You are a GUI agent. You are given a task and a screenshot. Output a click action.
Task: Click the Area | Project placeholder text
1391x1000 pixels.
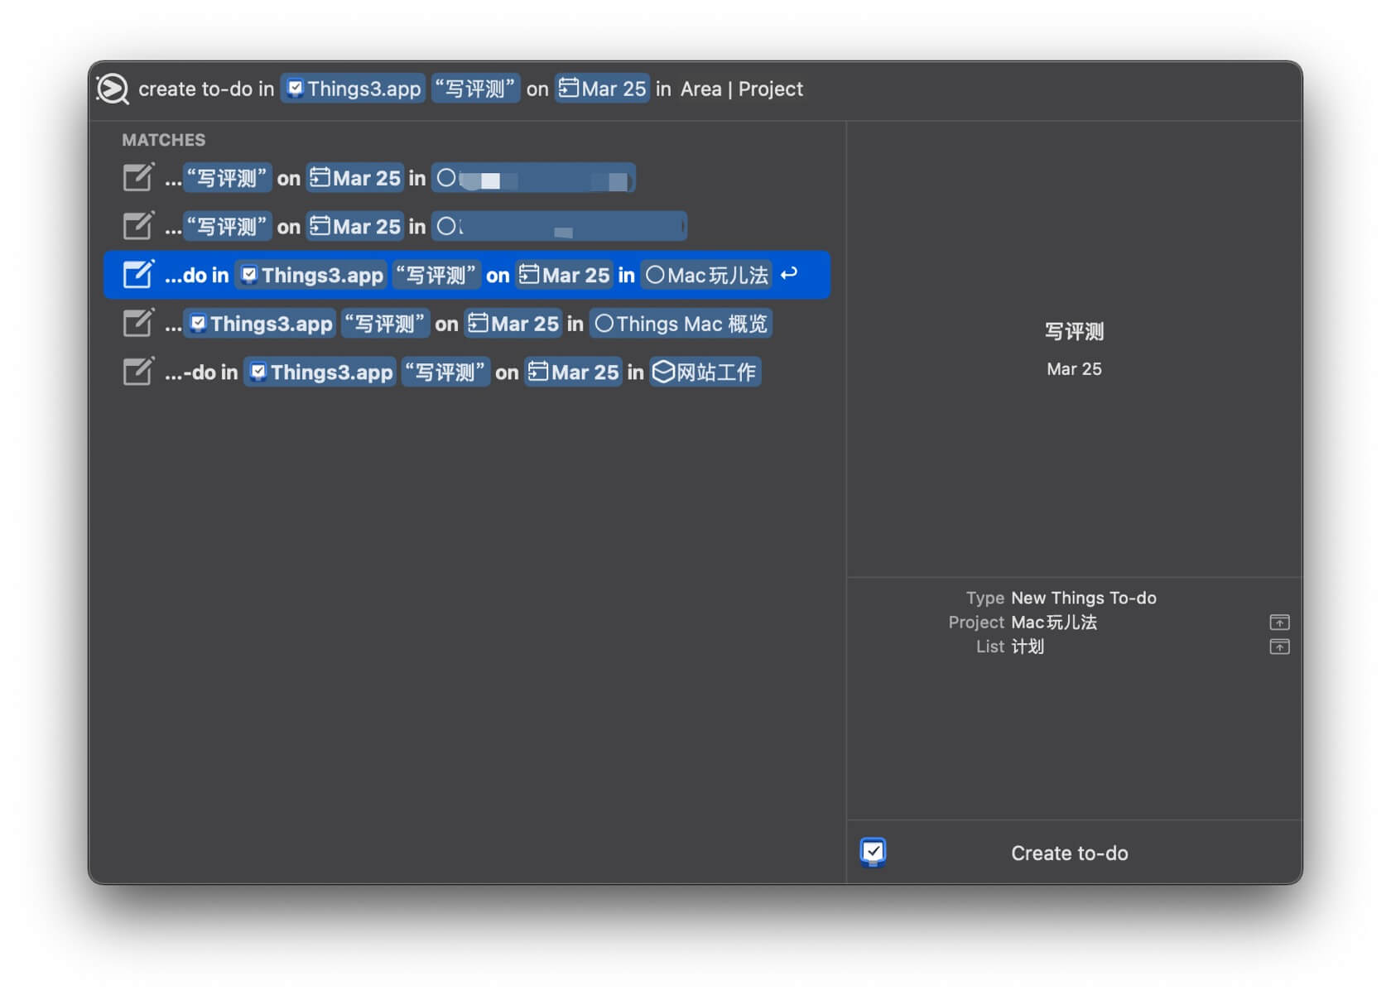coord(742,89)
